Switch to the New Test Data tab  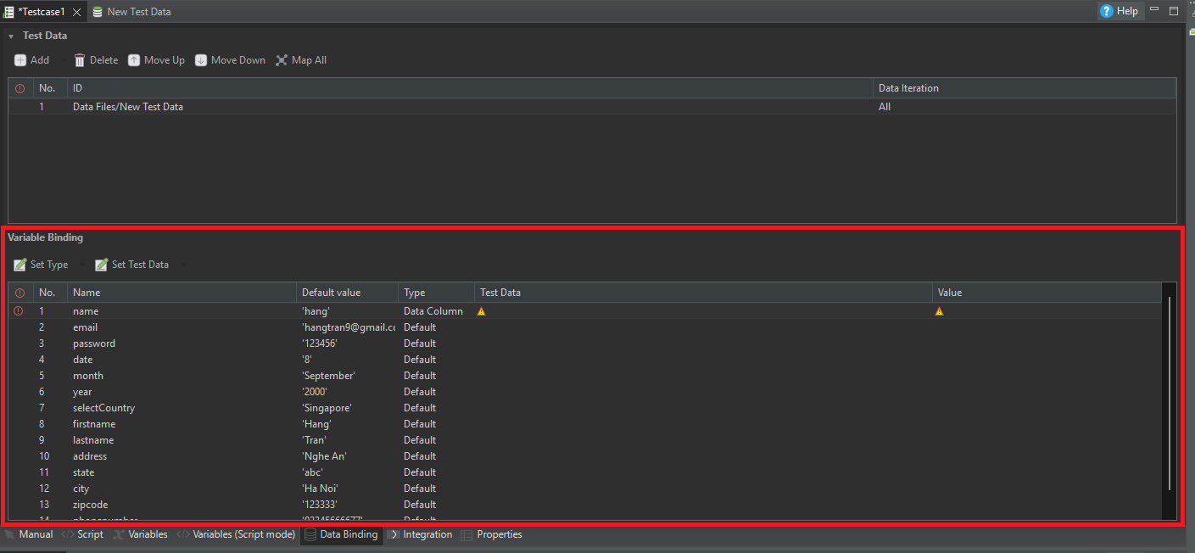138,12
